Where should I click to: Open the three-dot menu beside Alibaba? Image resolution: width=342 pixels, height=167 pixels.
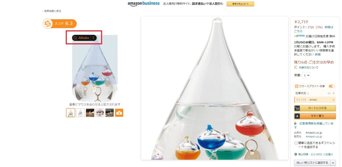[x=94, y=38]
